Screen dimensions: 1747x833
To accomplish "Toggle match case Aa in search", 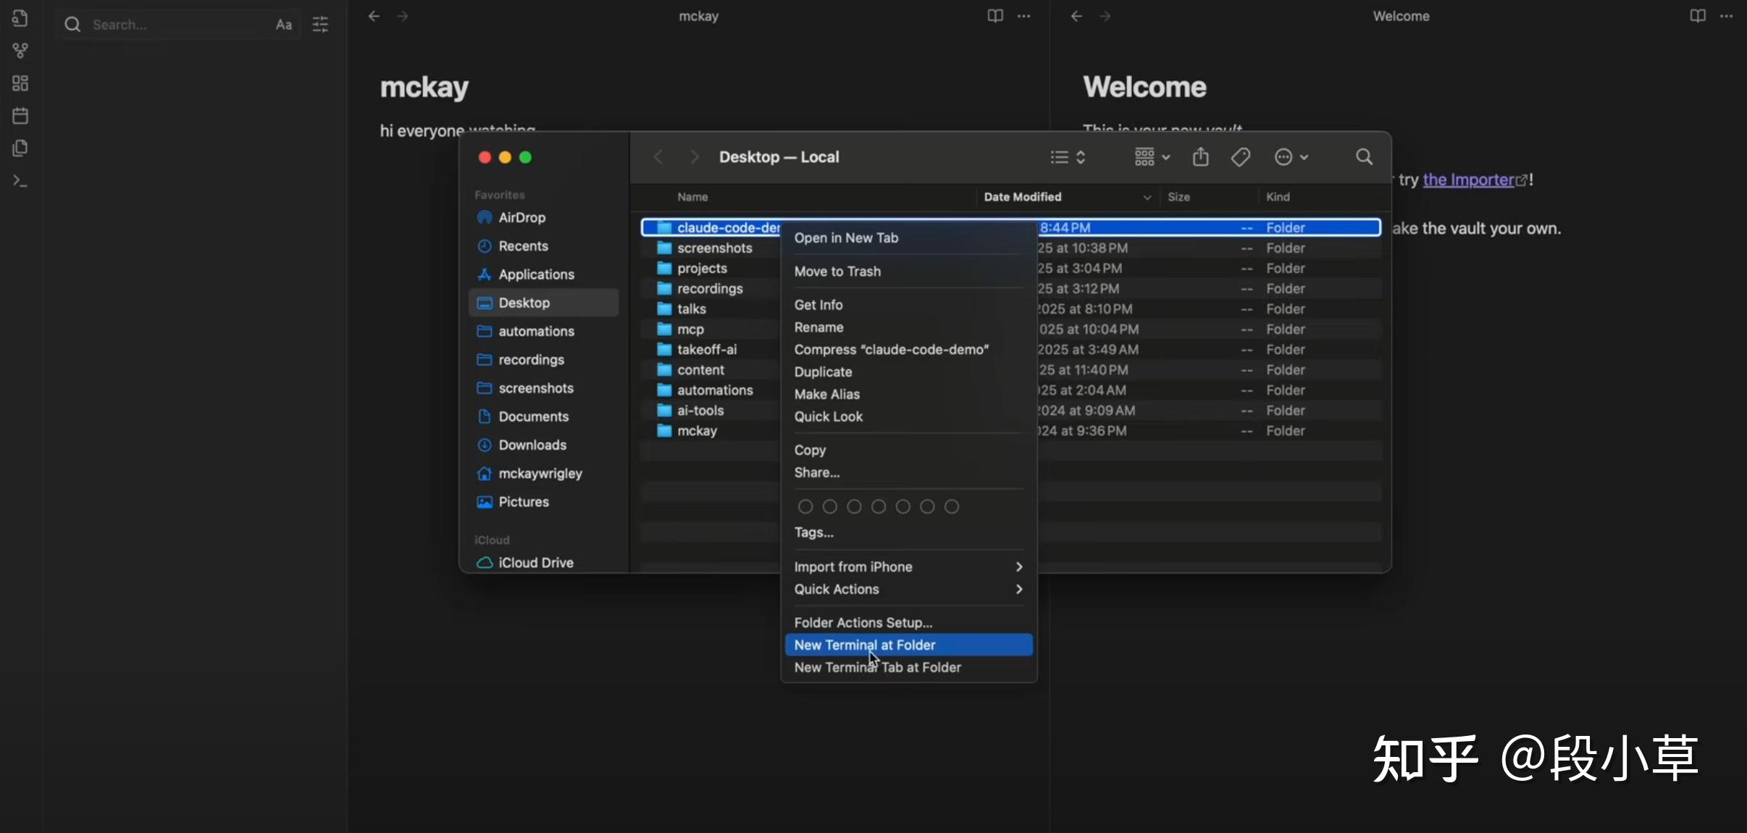I will click(284, 25).
